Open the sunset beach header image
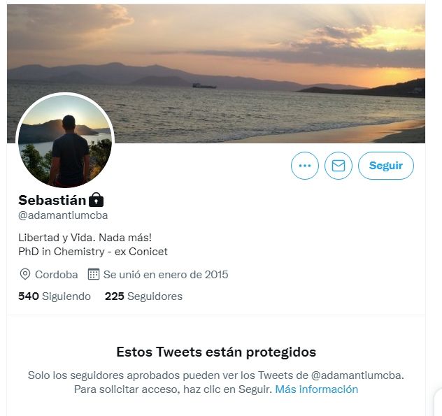 pos(216,73)
